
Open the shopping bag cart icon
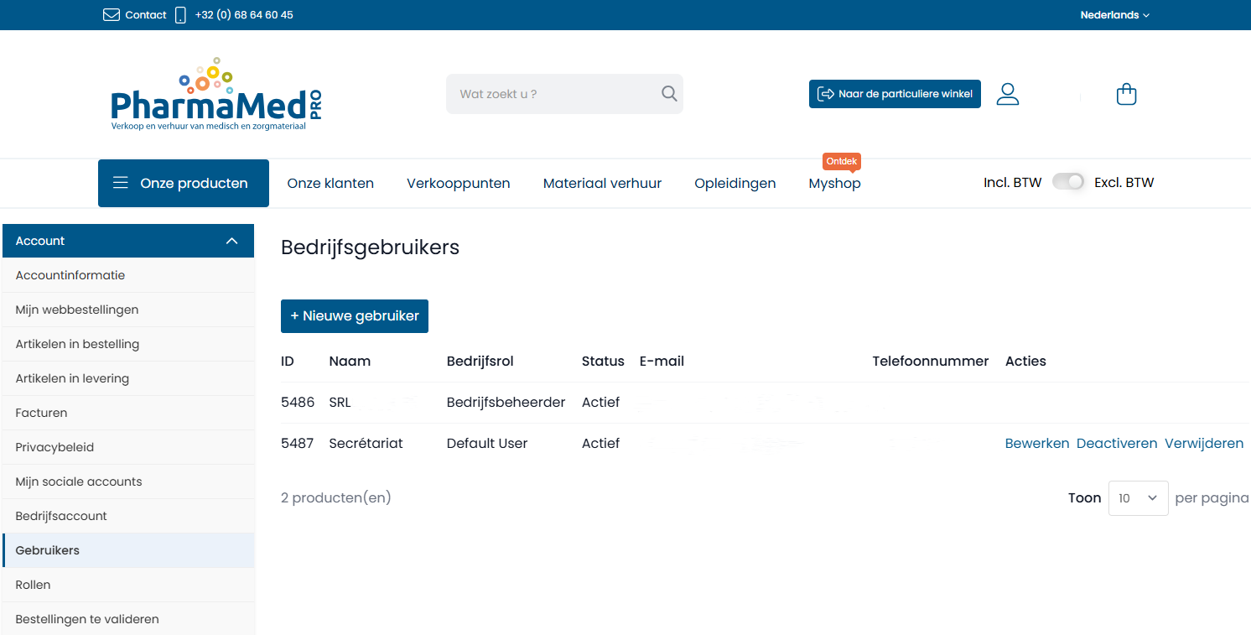pos(1126,94)
